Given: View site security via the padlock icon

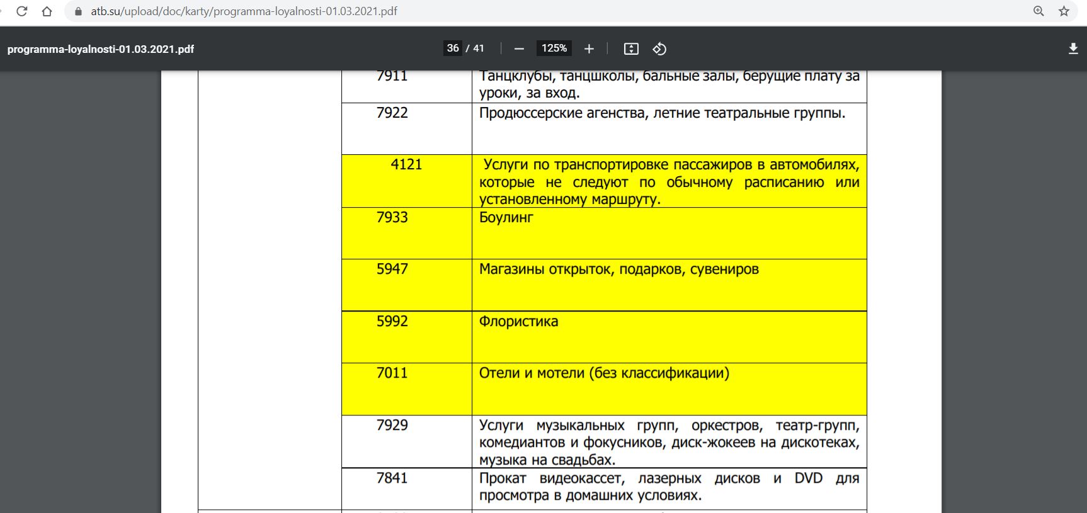Looking at the screenshot, I should click(79, 11).
